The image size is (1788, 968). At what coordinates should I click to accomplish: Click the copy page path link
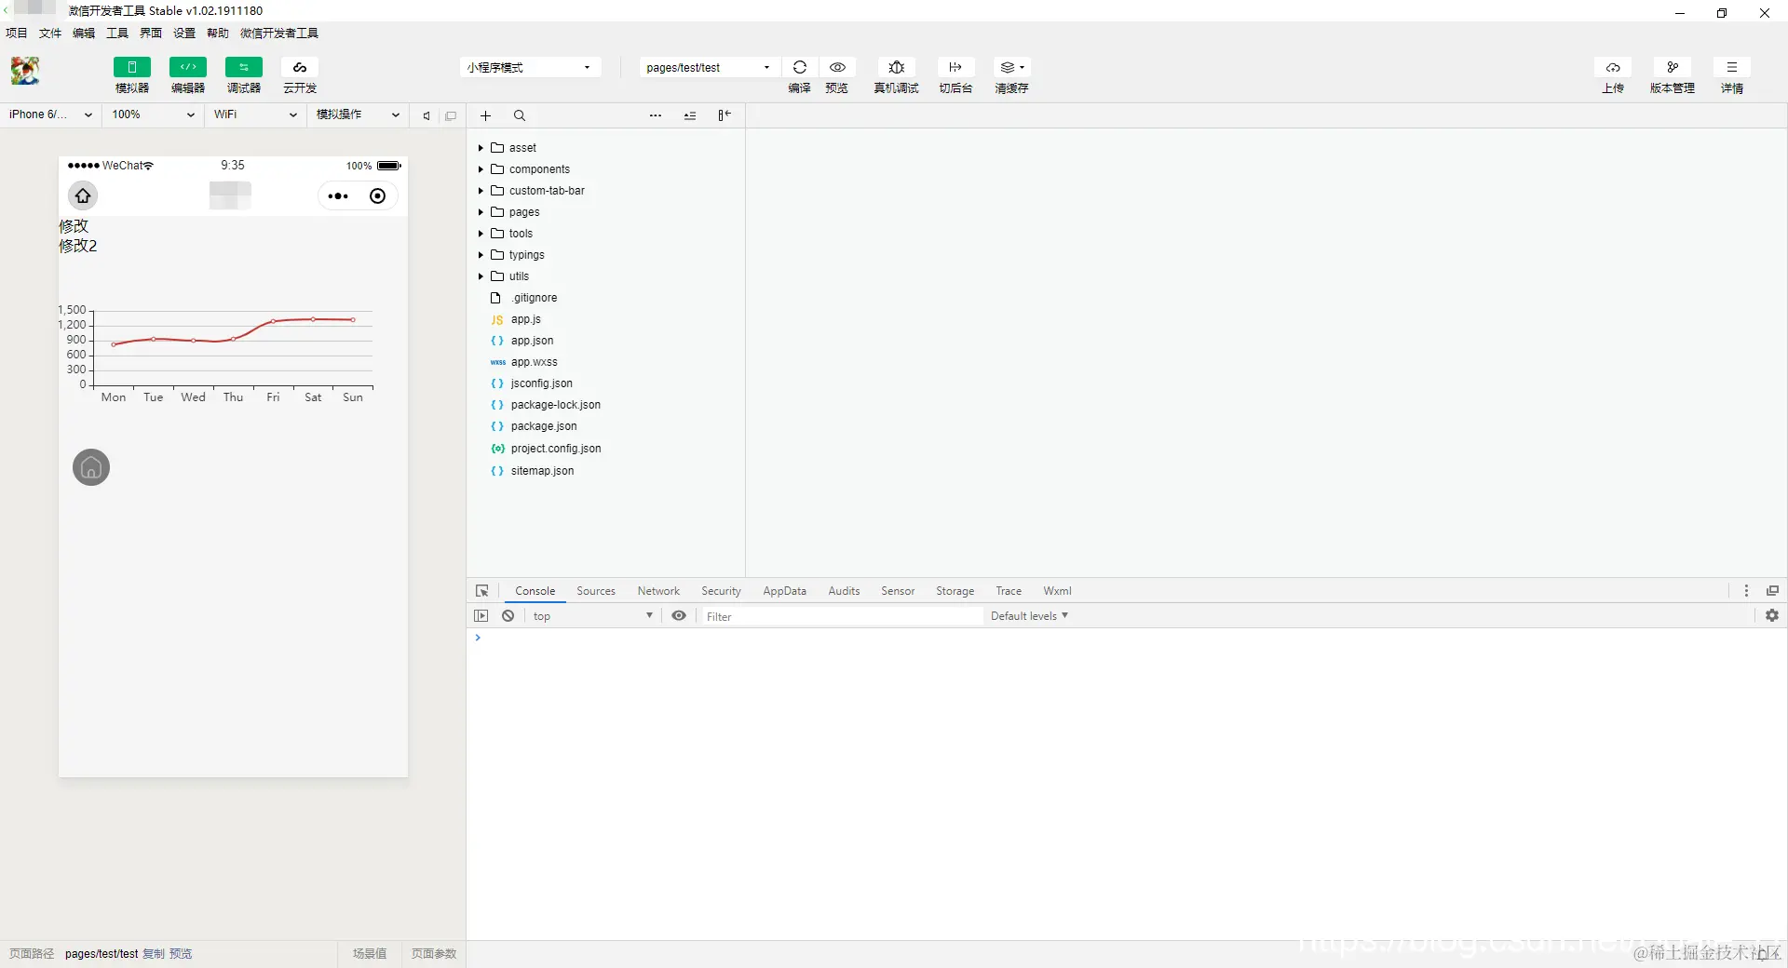[154, 954]
